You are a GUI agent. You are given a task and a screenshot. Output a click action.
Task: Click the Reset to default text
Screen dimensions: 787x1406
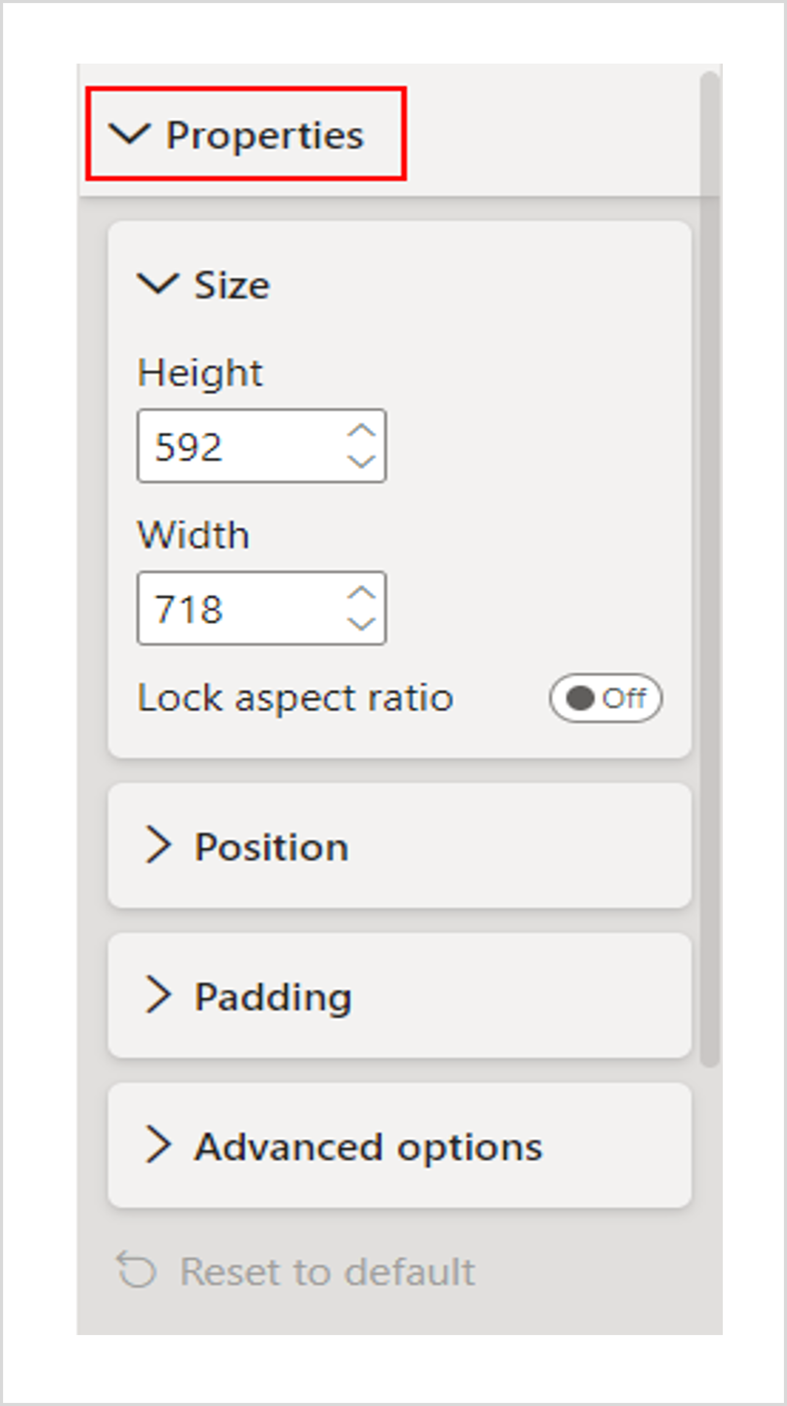tap(327, 1272)
